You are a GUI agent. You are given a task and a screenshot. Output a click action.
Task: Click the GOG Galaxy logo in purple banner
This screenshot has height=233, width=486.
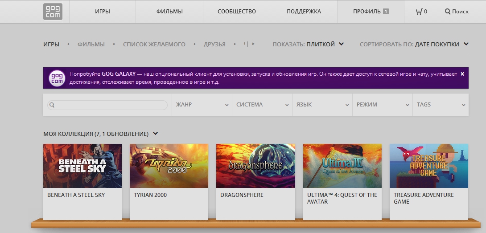click(57, 78)
